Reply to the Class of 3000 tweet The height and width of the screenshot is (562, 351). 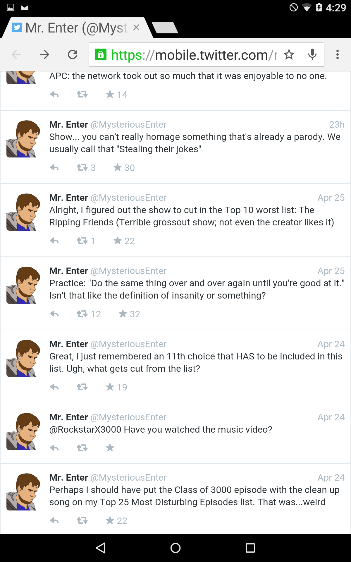coord(54,520)
